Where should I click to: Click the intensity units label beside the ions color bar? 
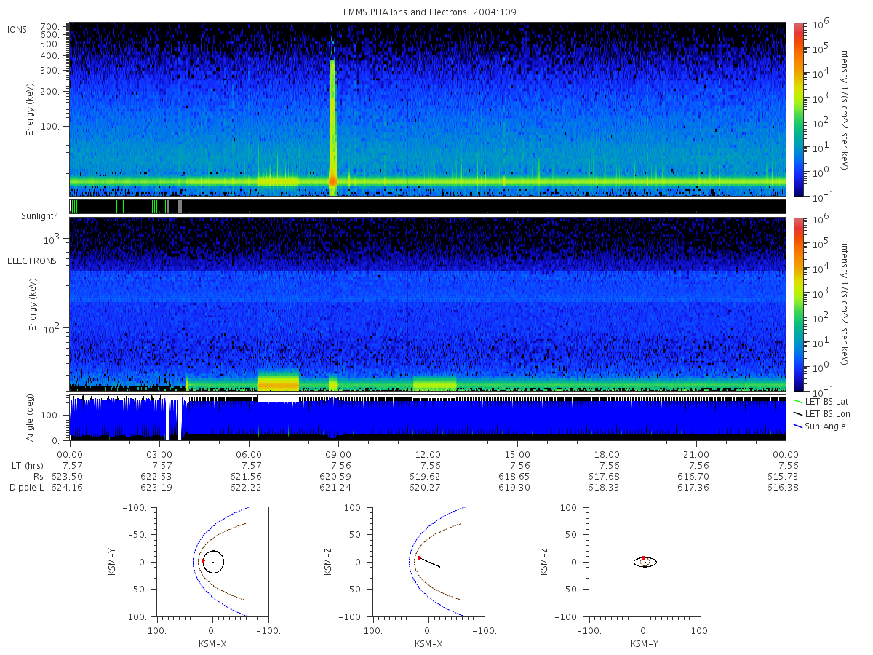point(846,109)
